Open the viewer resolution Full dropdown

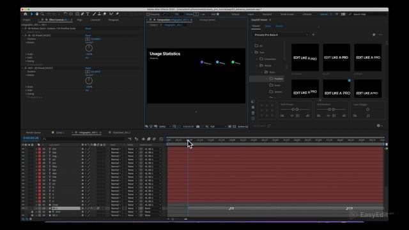click(219, 126)
